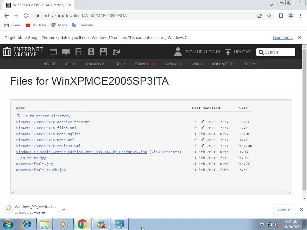
Task: Click Show all downloads button
Action: pyautogui.click(x=284, y=209)
